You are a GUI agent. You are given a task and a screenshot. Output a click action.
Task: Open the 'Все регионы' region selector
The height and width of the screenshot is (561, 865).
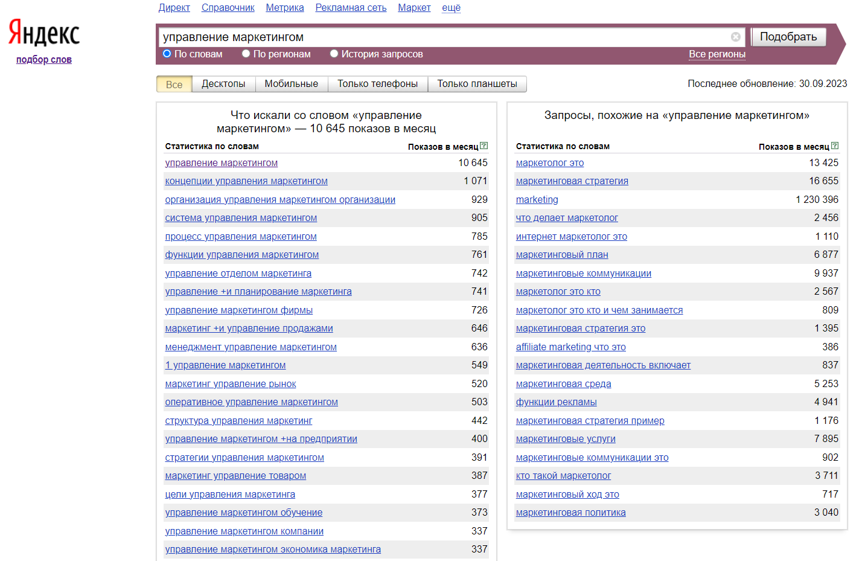(x=717, y=54)
